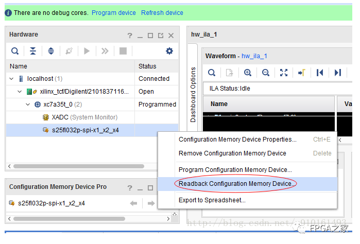360x244 pixels.
Task: Select the localhost (1) row
Action: pos(92,79)
